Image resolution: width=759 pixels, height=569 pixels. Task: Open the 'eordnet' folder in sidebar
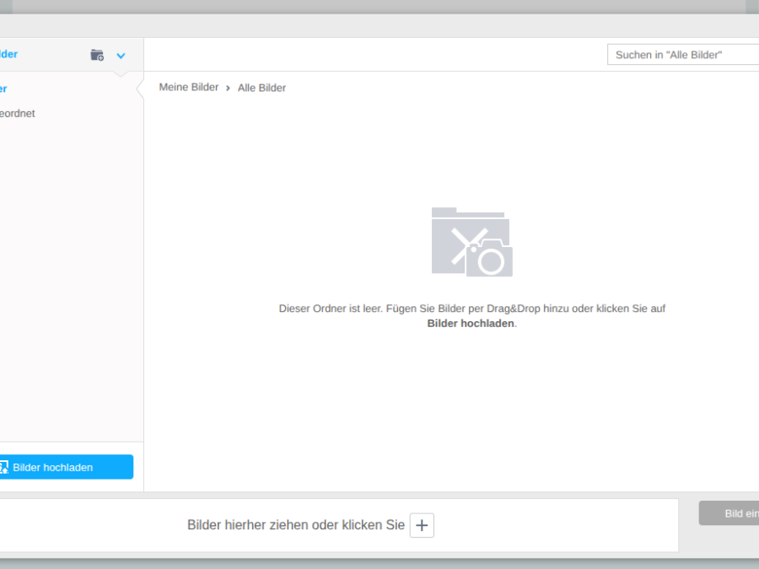pos(17,114)
